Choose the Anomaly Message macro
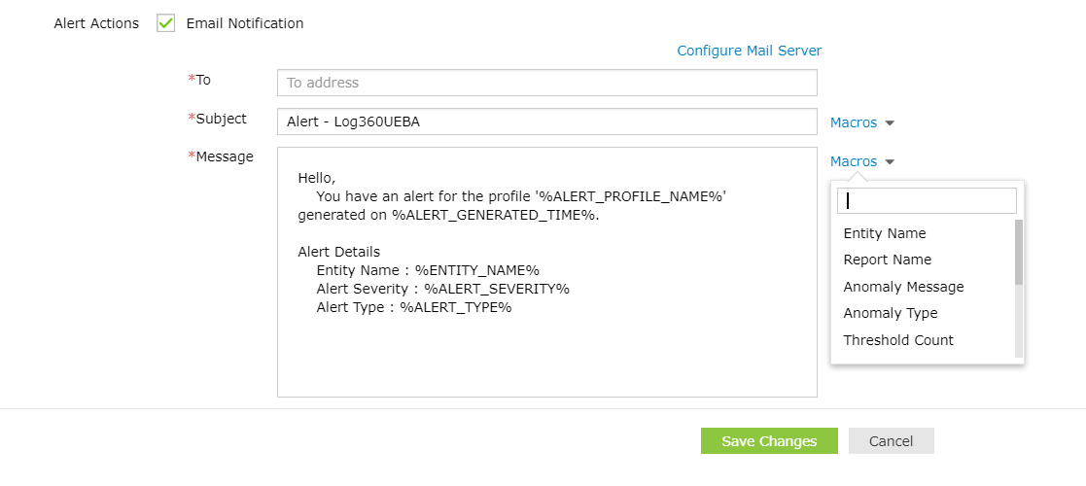Screen dimensions: 1086x486 pos(903,287)
